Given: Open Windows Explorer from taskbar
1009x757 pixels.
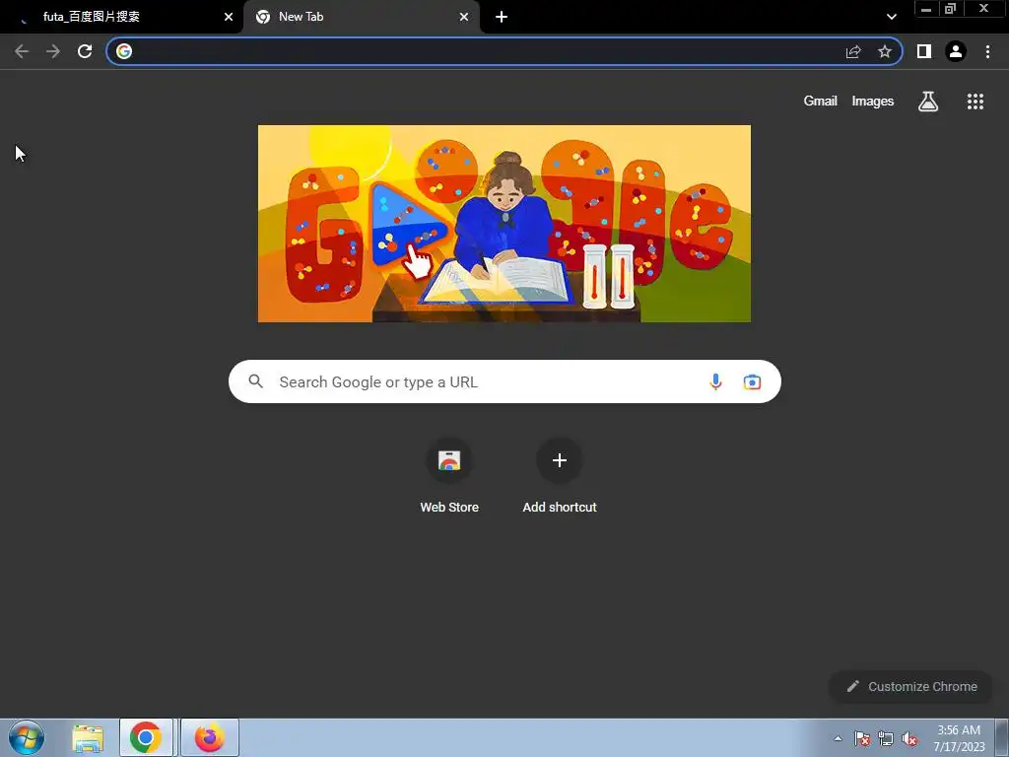Looking at the screenshot, I should tap(88, 737).
